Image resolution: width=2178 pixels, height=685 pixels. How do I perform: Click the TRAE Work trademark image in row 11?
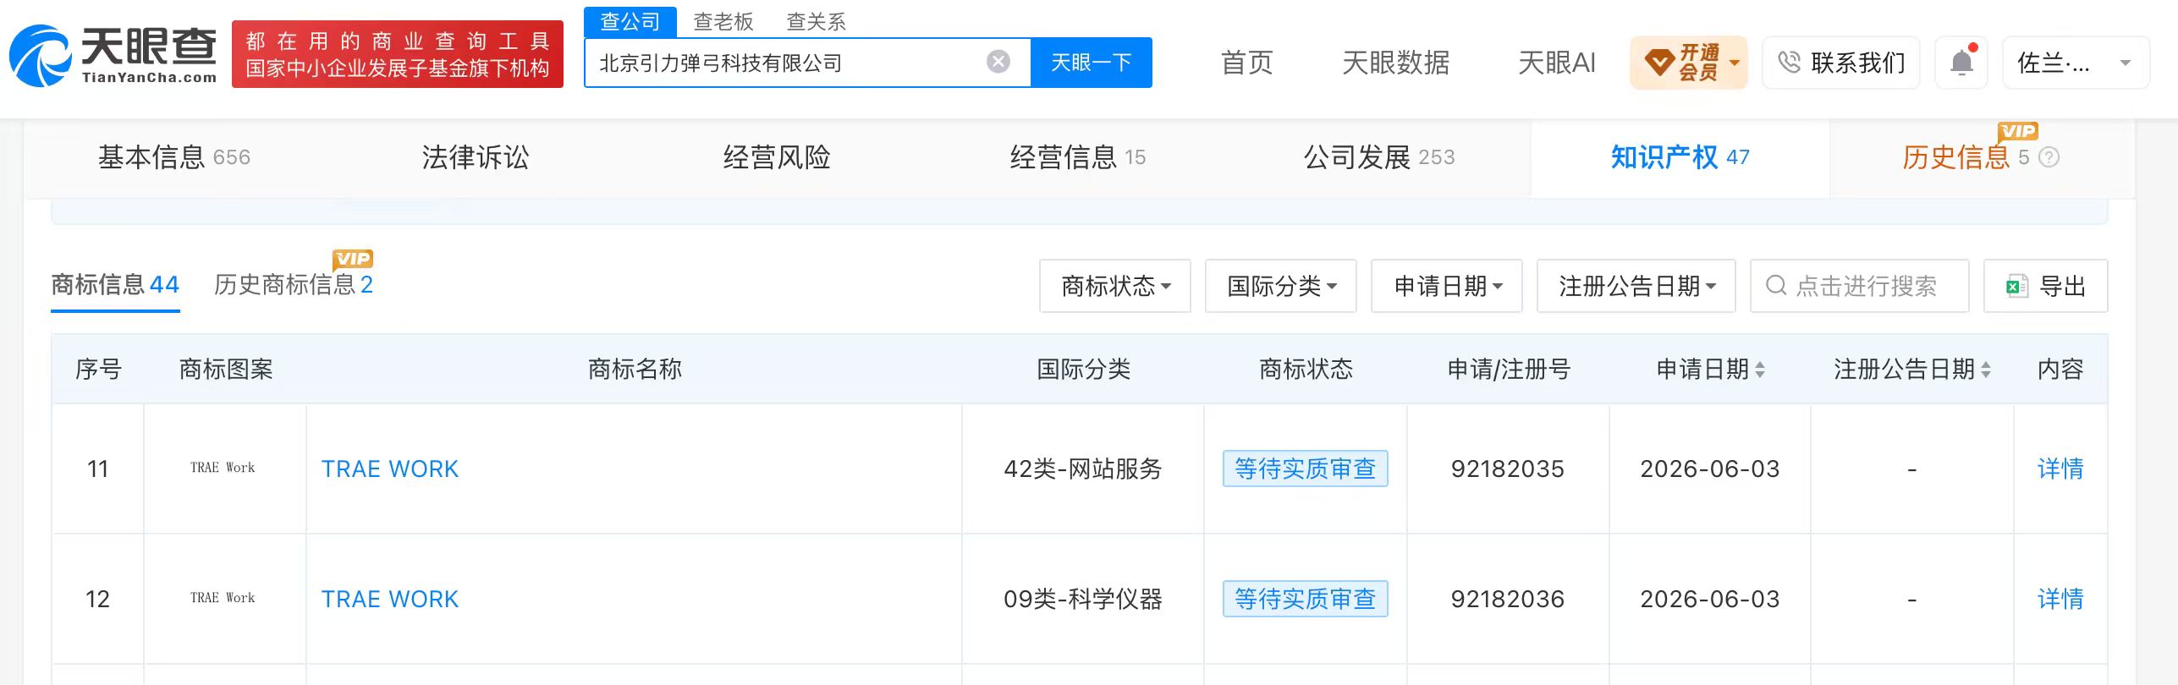[x=223, y=468]
